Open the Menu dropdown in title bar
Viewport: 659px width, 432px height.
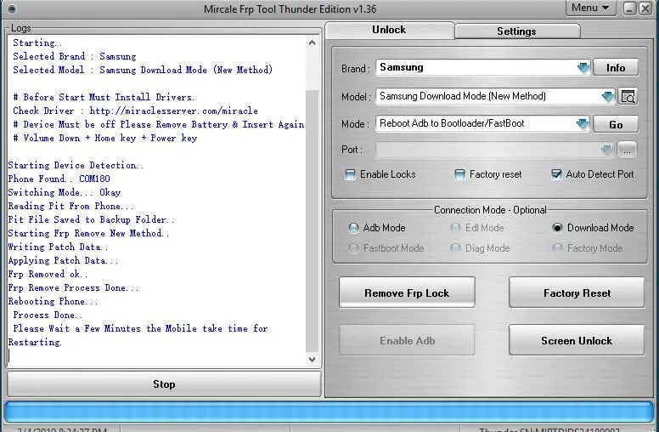(590, 8)
